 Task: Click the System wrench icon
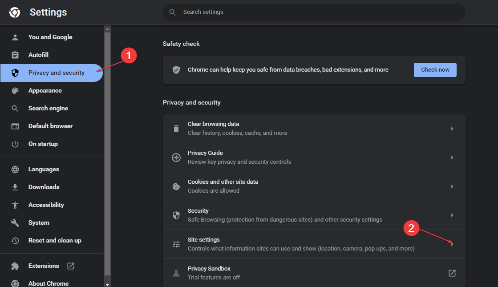pos(15,222)
